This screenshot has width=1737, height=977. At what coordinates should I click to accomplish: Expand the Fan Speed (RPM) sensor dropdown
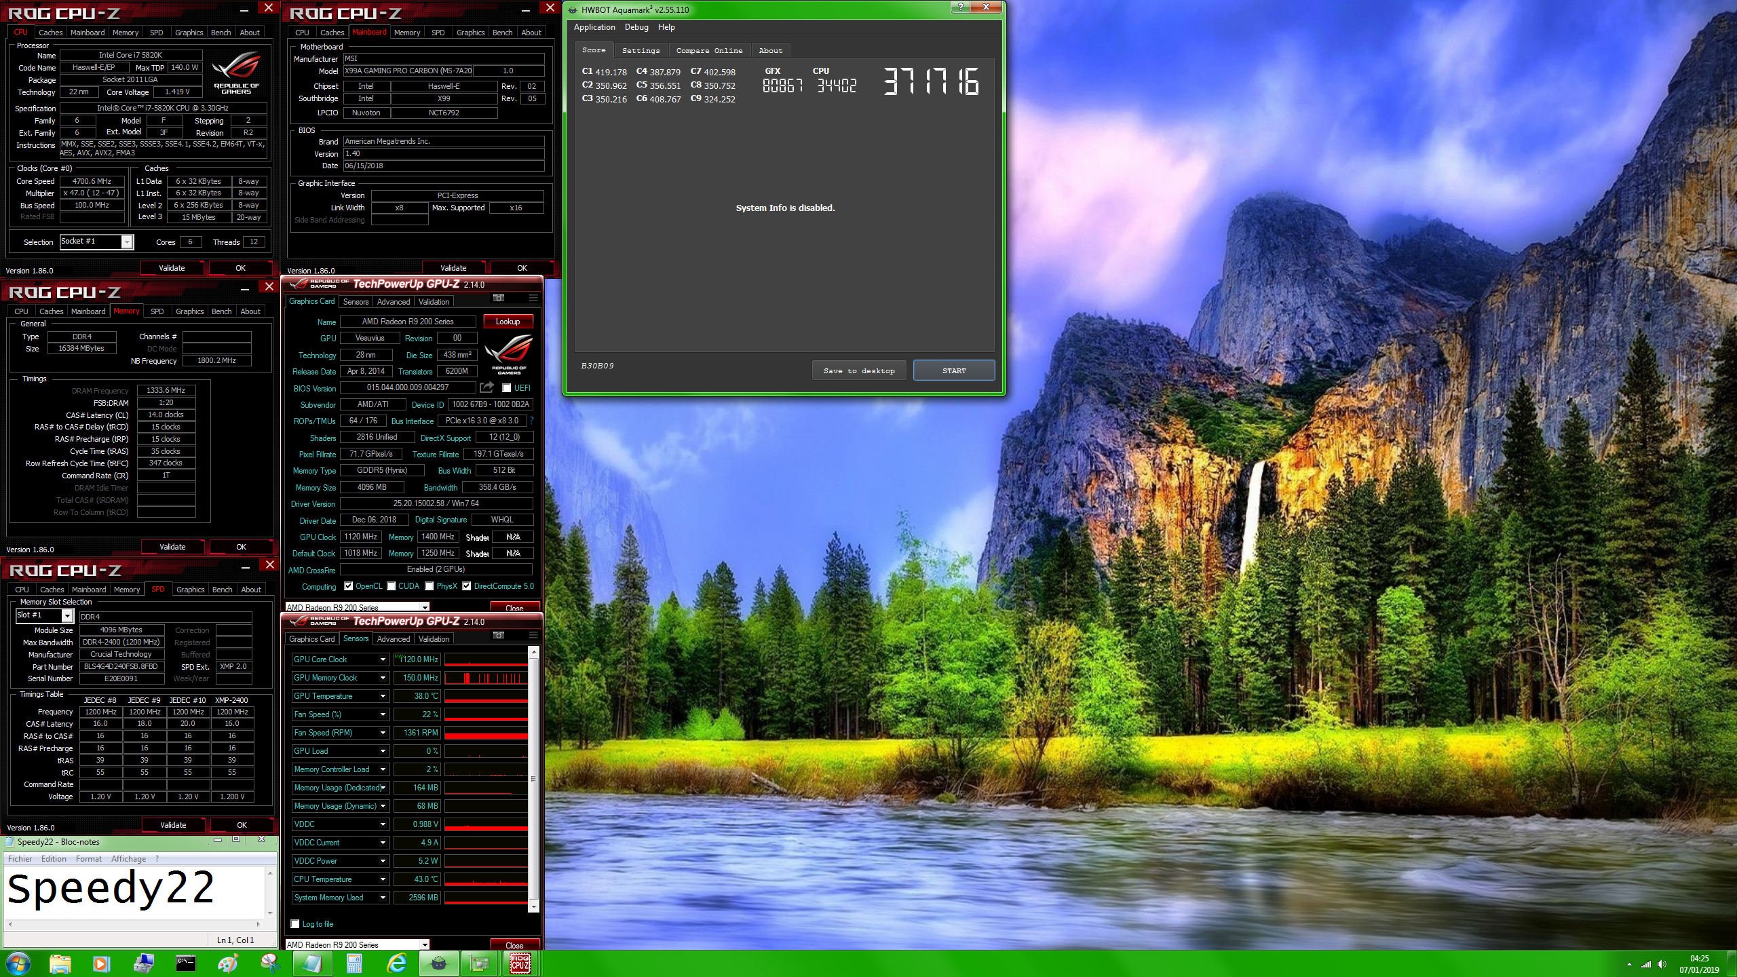pos(383,733)
